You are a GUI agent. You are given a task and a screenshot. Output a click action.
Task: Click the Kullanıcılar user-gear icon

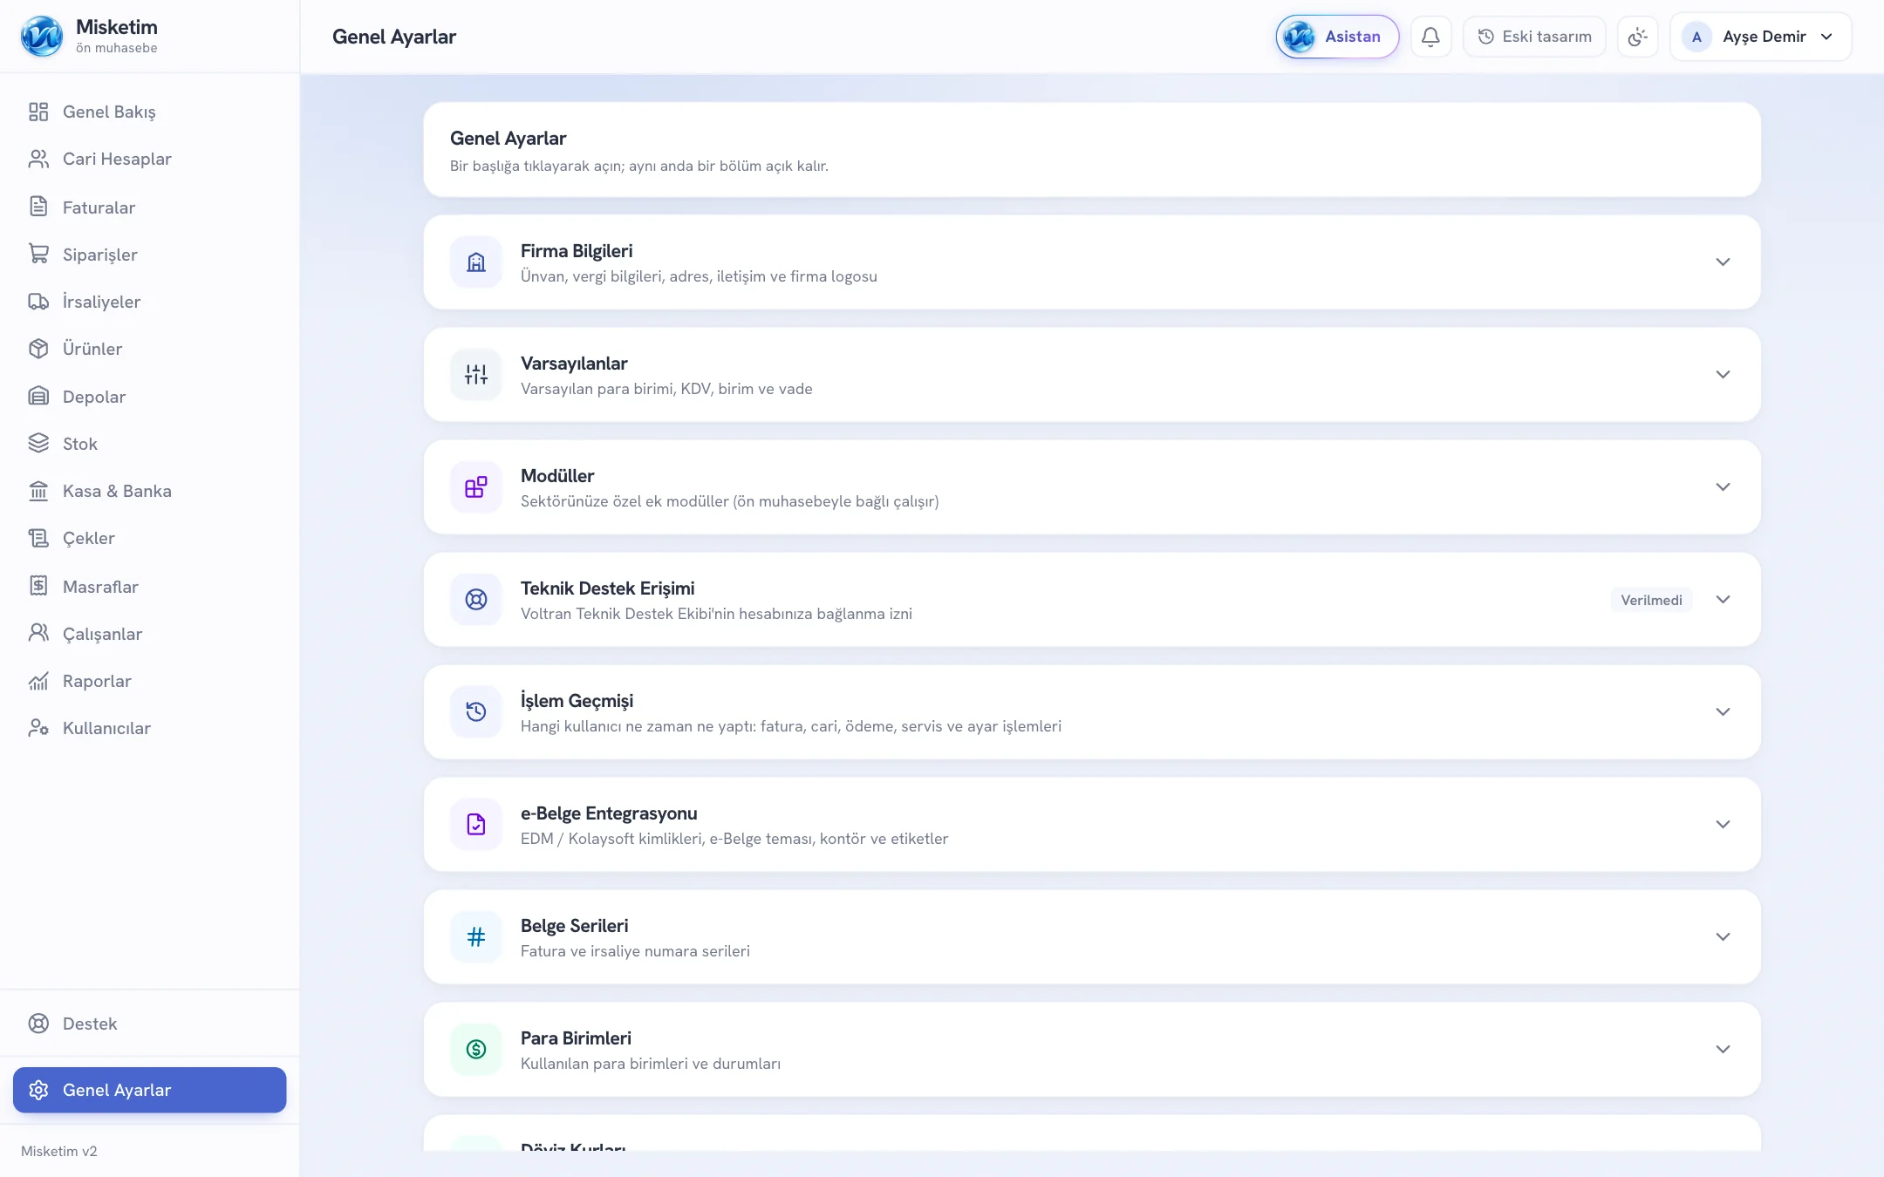[38, 728]
